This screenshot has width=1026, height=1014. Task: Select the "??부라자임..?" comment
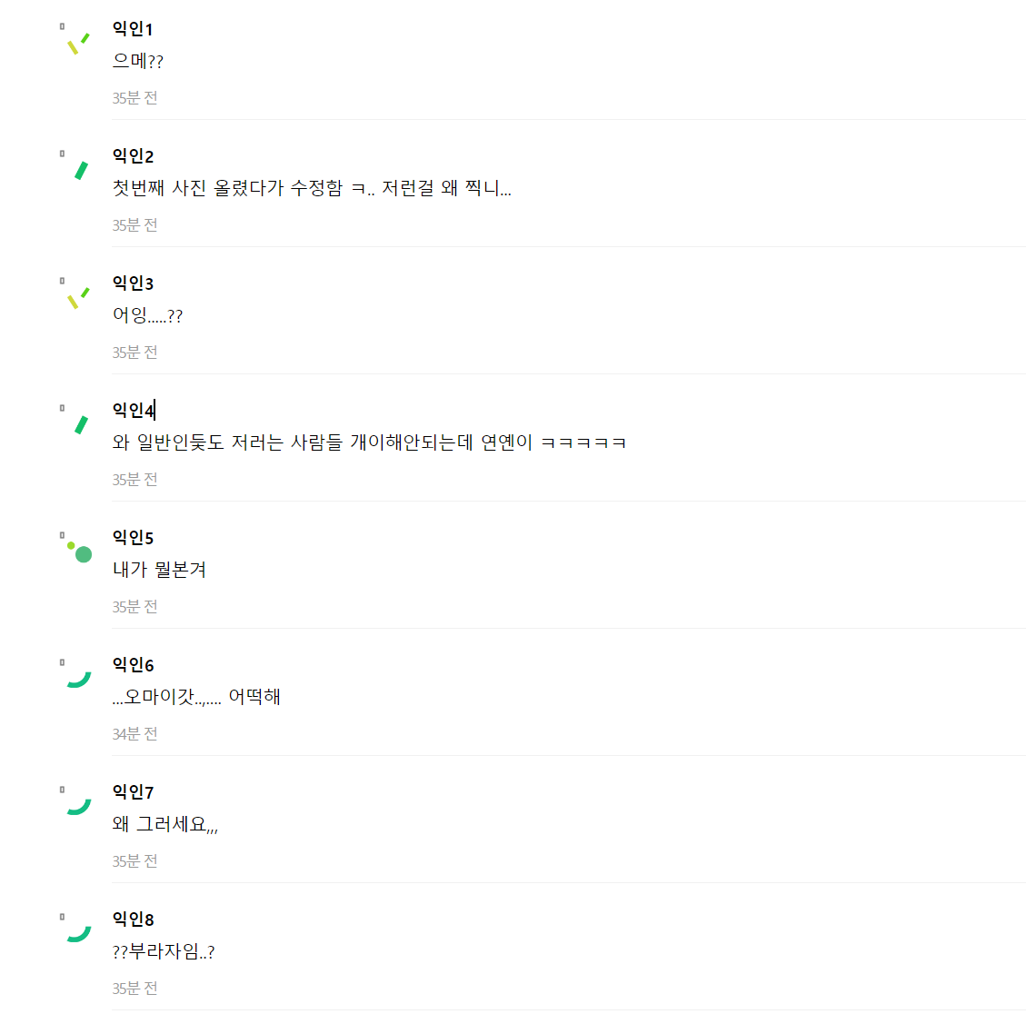(x=164, y=952)
